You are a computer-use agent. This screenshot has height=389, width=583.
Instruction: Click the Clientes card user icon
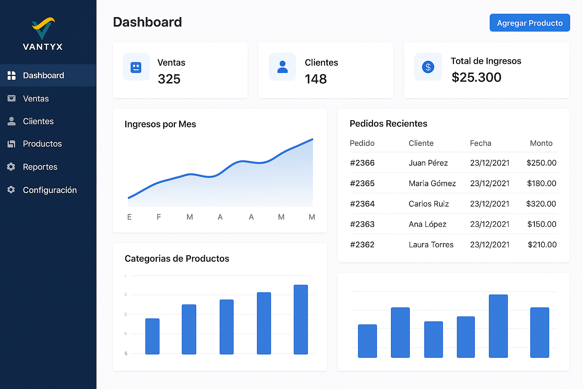coord(282,67)
